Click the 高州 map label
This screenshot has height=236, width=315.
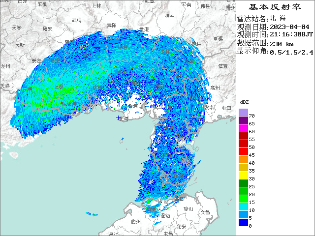pos(215,88)
